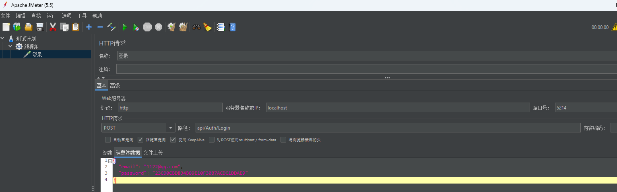Save the test plan with floppy disk icon
617x192 pixels.
(40, 27)
